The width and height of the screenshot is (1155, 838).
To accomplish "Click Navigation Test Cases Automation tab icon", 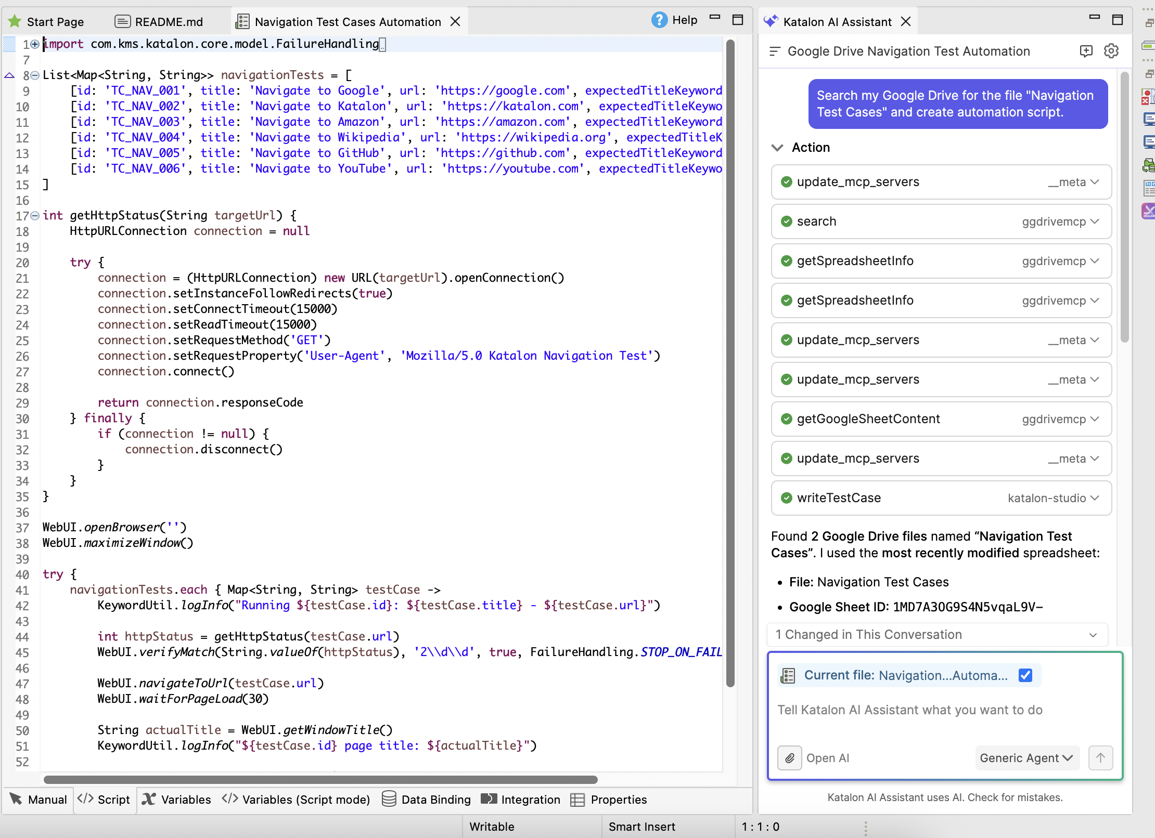I will tap(242, 21).
